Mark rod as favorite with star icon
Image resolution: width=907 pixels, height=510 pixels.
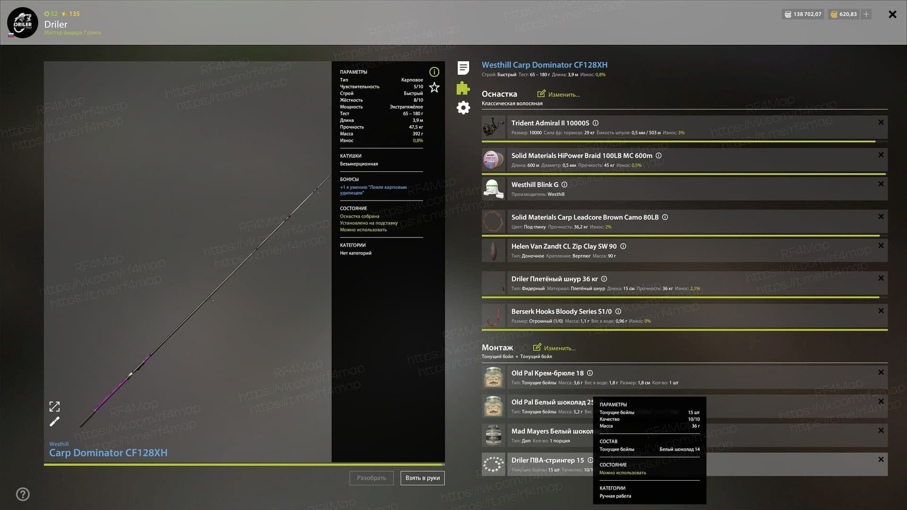(x=434, y=87)
